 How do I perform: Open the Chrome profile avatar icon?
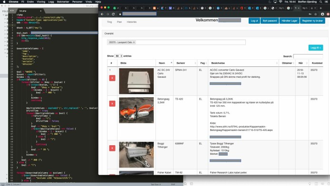322,14
